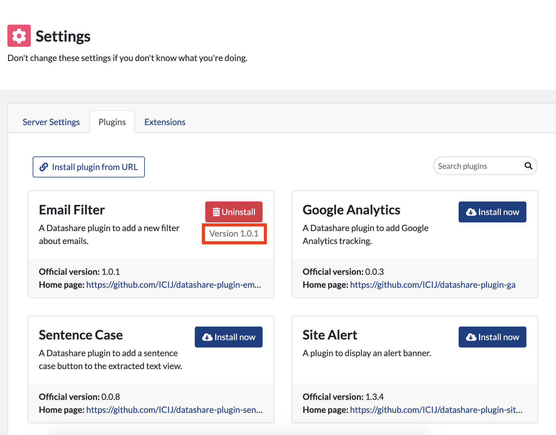
Task: Click the warning text about changing settings
Action: tap(127, 58)
